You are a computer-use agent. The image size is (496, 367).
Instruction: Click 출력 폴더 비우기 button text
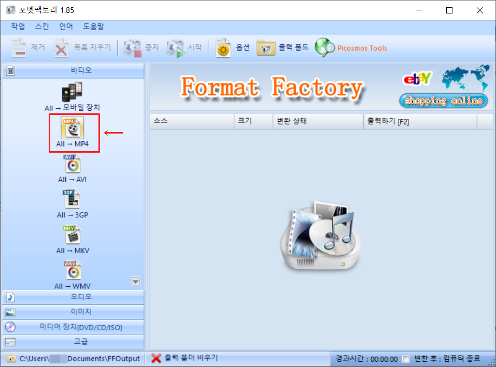(191, 358)
